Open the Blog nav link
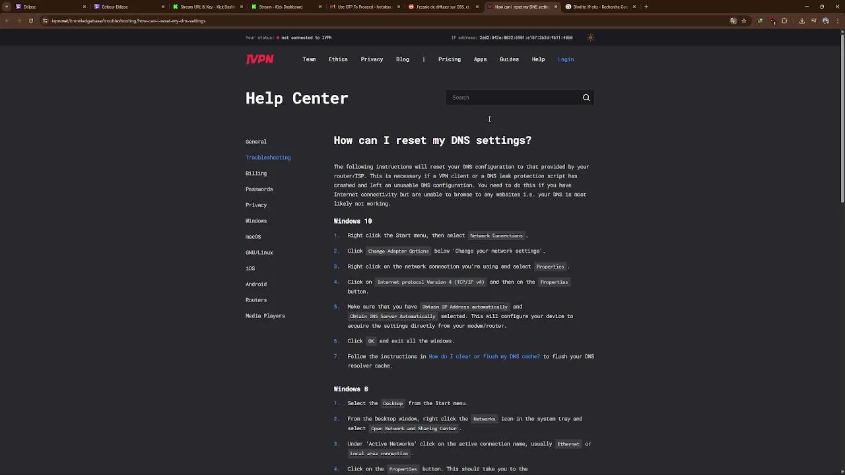 (402, 59)
